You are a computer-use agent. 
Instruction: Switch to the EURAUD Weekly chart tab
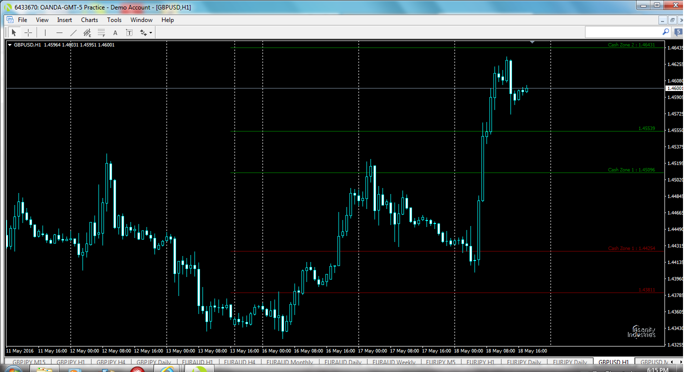(393, 362)
